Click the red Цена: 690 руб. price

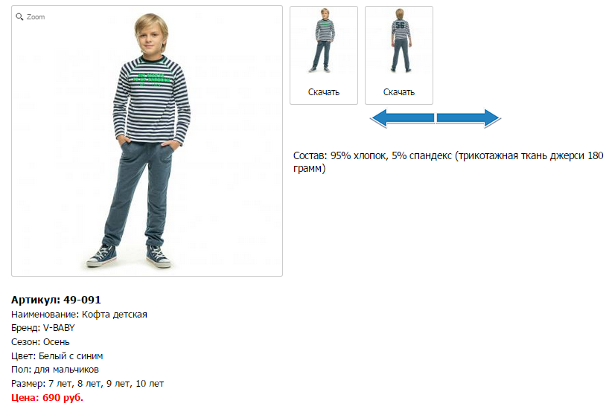(47, 398)
